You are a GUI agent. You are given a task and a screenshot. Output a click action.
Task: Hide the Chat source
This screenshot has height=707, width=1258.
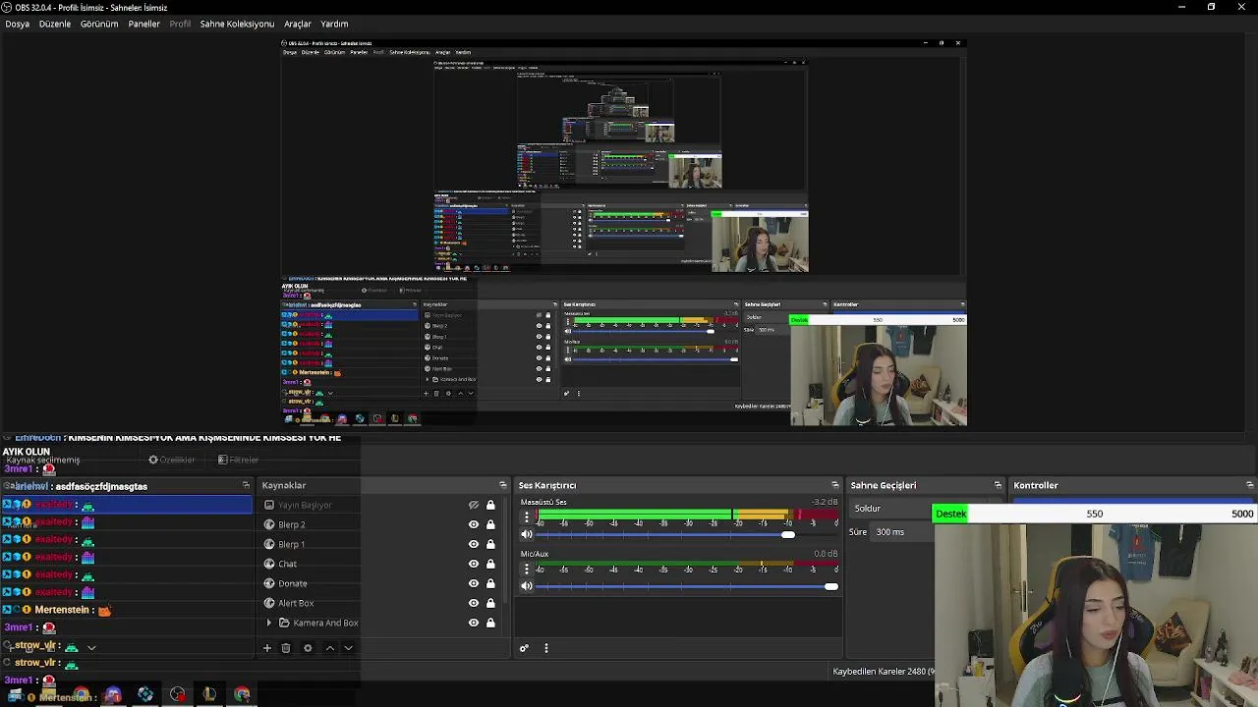[x=474, y=564]
